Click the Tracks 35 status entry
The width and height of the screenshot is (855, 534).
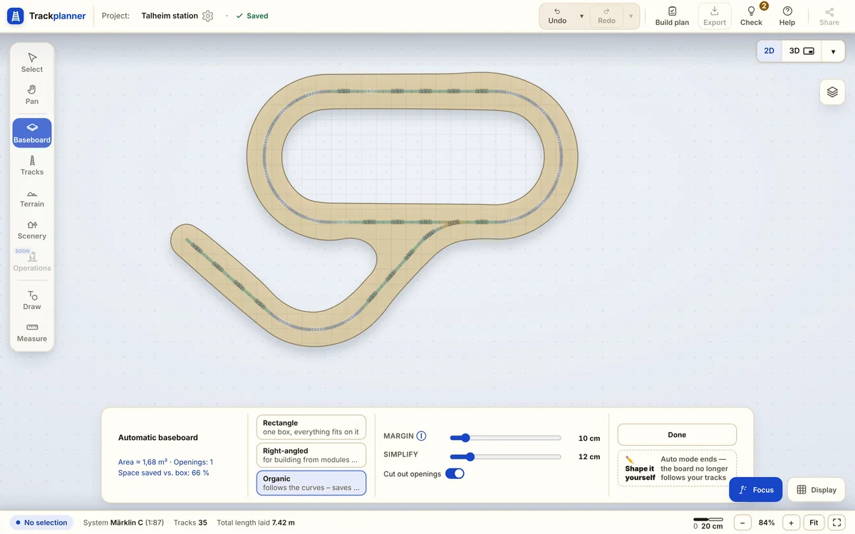[x=191, y=523]
